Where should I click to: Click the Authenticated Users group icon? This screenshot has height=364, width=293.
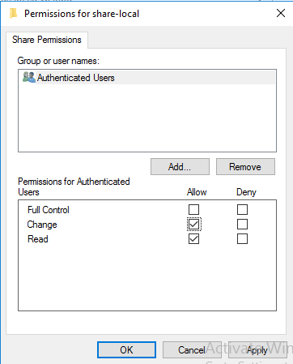(x=29, y=77)
